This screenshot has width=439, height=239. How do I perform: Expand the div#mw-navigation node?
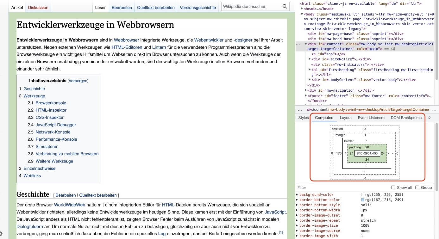(306, 90)
